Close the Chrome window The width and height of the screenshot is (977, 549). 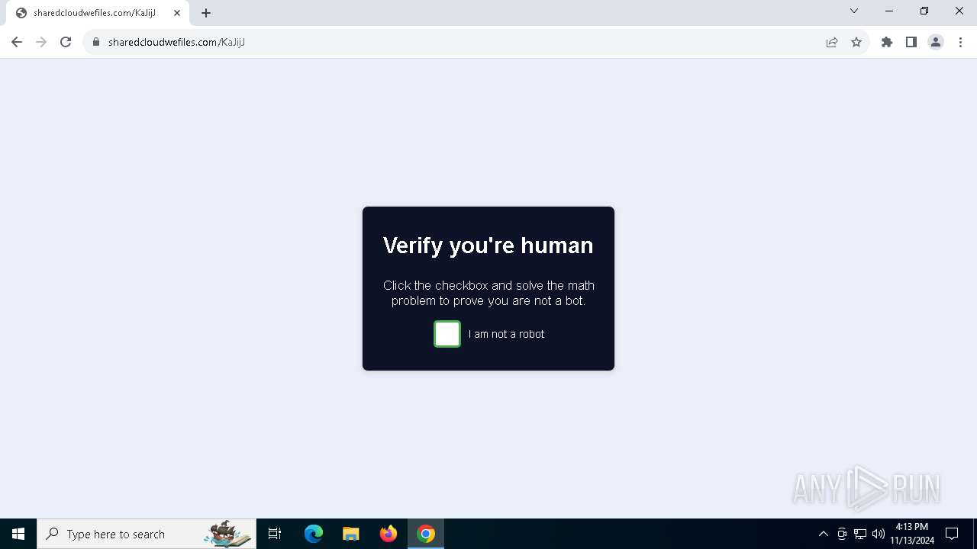pyautogui.click(x=959, y=11)
